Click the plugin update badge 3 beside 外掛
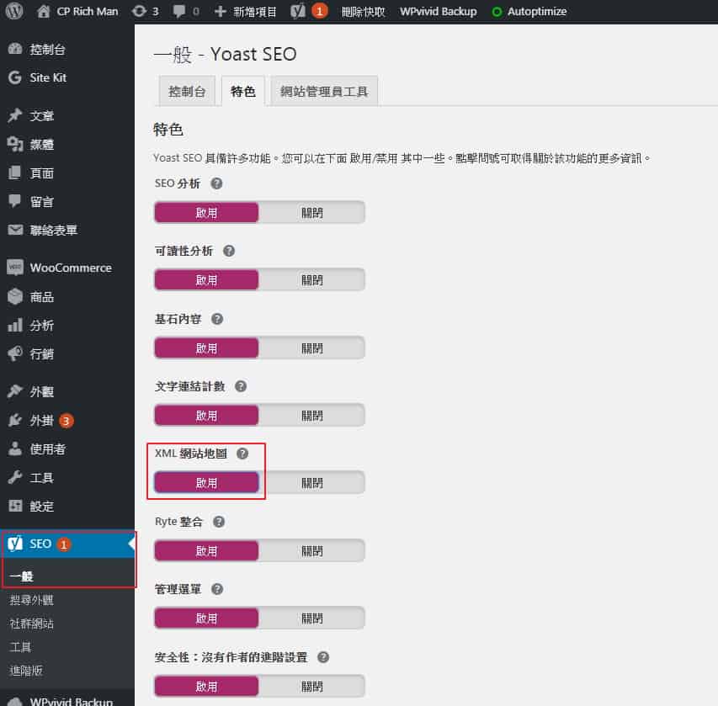Image resolution: width=718 pixels, height=706 pixels. (x=66, y=421)
